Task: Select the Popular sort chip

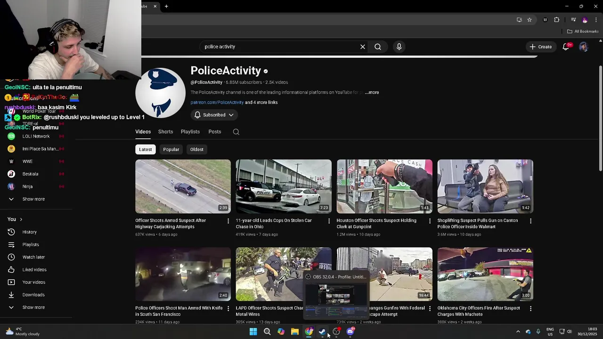Action: click(x=171, y=149)
